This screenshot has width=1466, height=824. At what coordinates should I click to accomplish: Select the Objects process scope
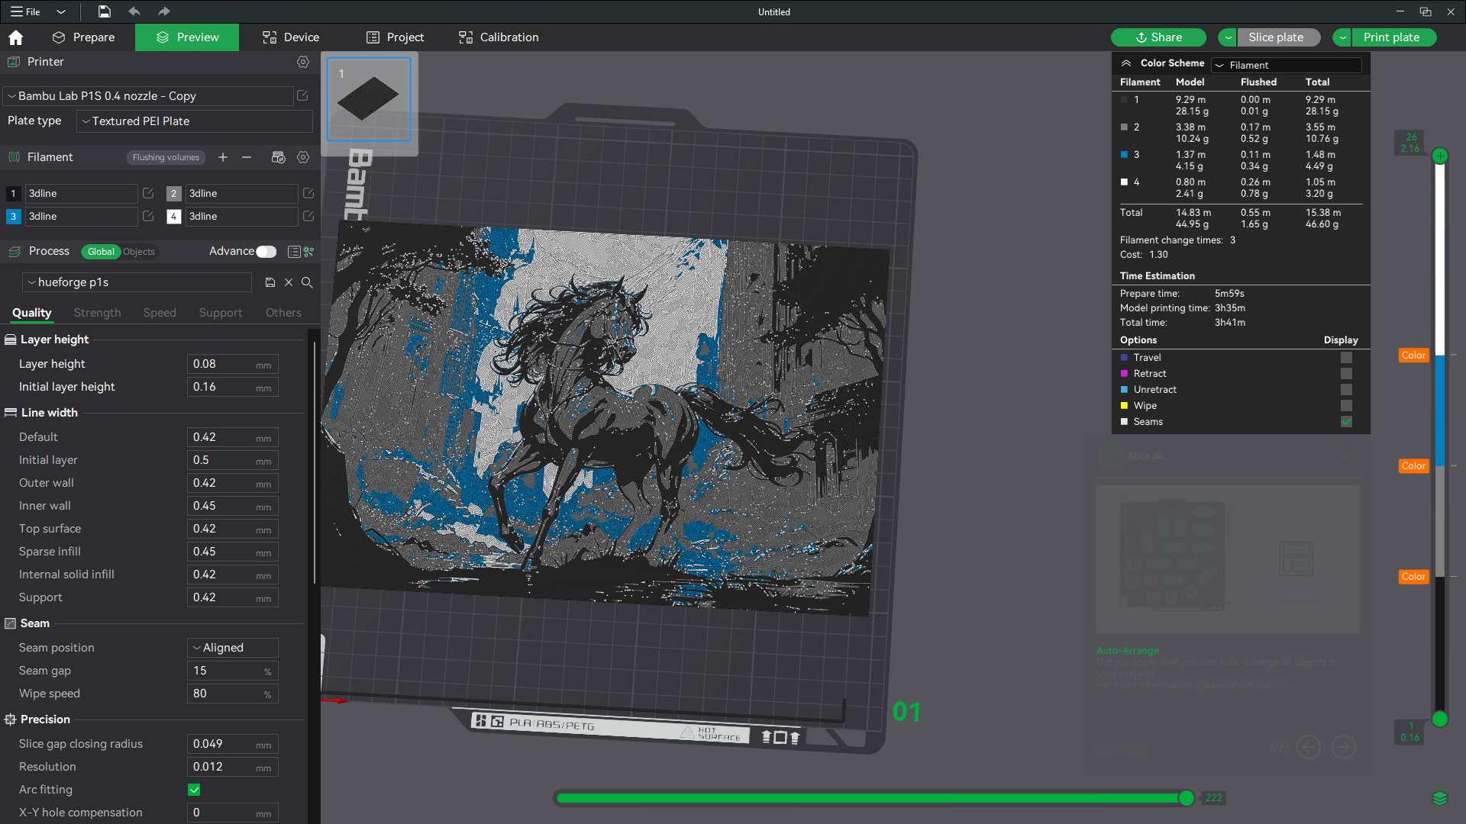[139, 252]
